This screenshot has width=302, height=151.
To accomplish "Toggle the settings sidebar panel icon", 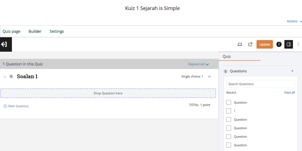I will 288,44.
